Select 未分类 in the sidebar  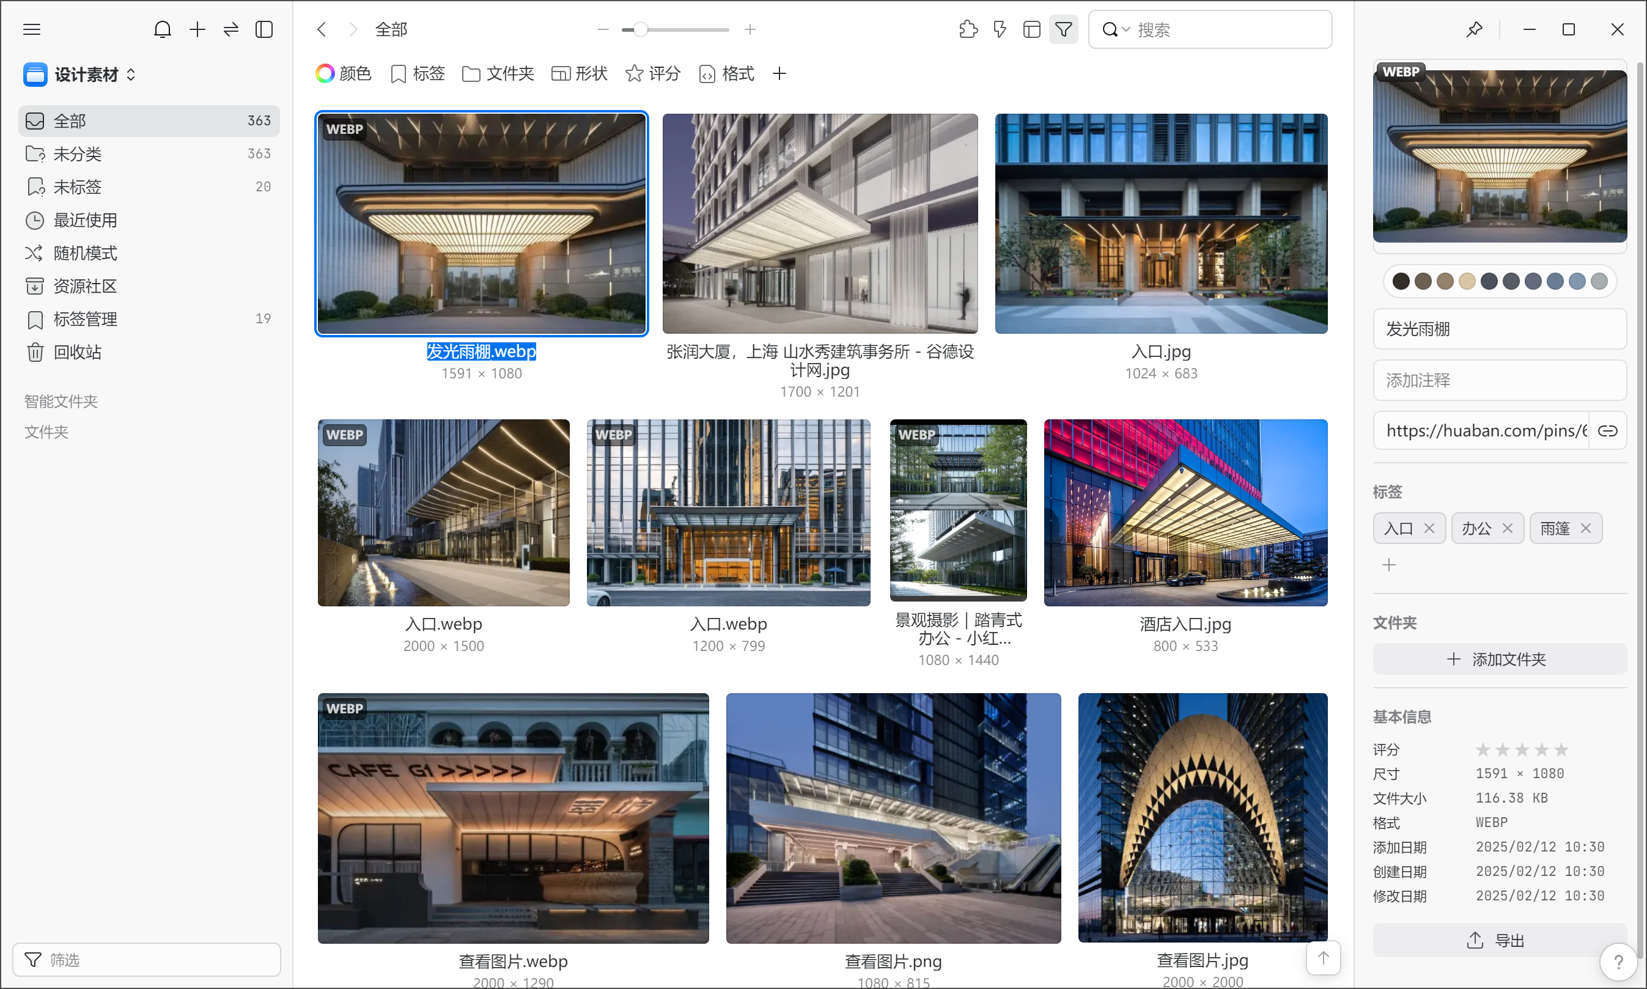tap(77, 154)
